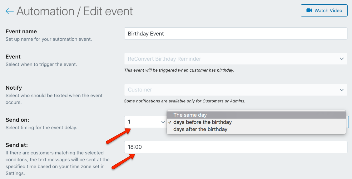Click the chevron on the Event dropdown
The image size is (352, 179).
[x=342, y=59]
